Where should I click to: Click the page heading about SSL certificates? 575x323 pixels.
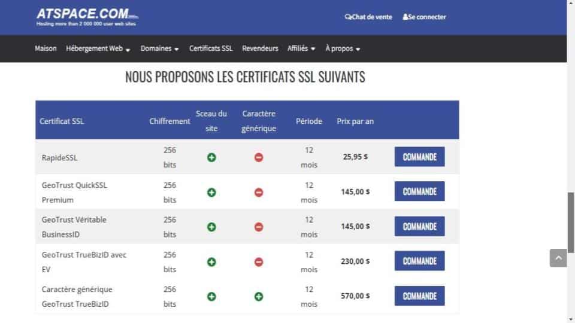click(245, 77)
